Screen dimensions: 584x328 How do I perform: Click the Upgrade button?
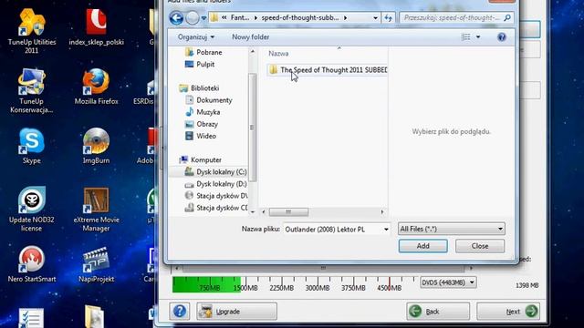[237, 312]
